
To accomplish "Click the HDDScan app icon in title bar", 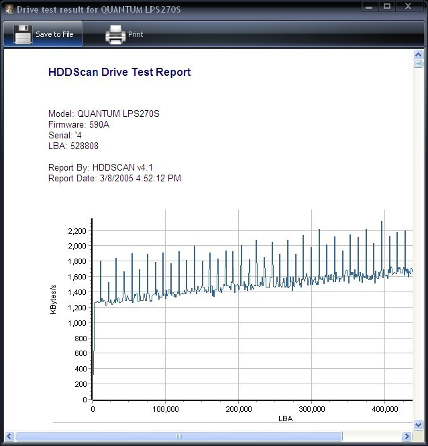I will [x=9, y=9].
